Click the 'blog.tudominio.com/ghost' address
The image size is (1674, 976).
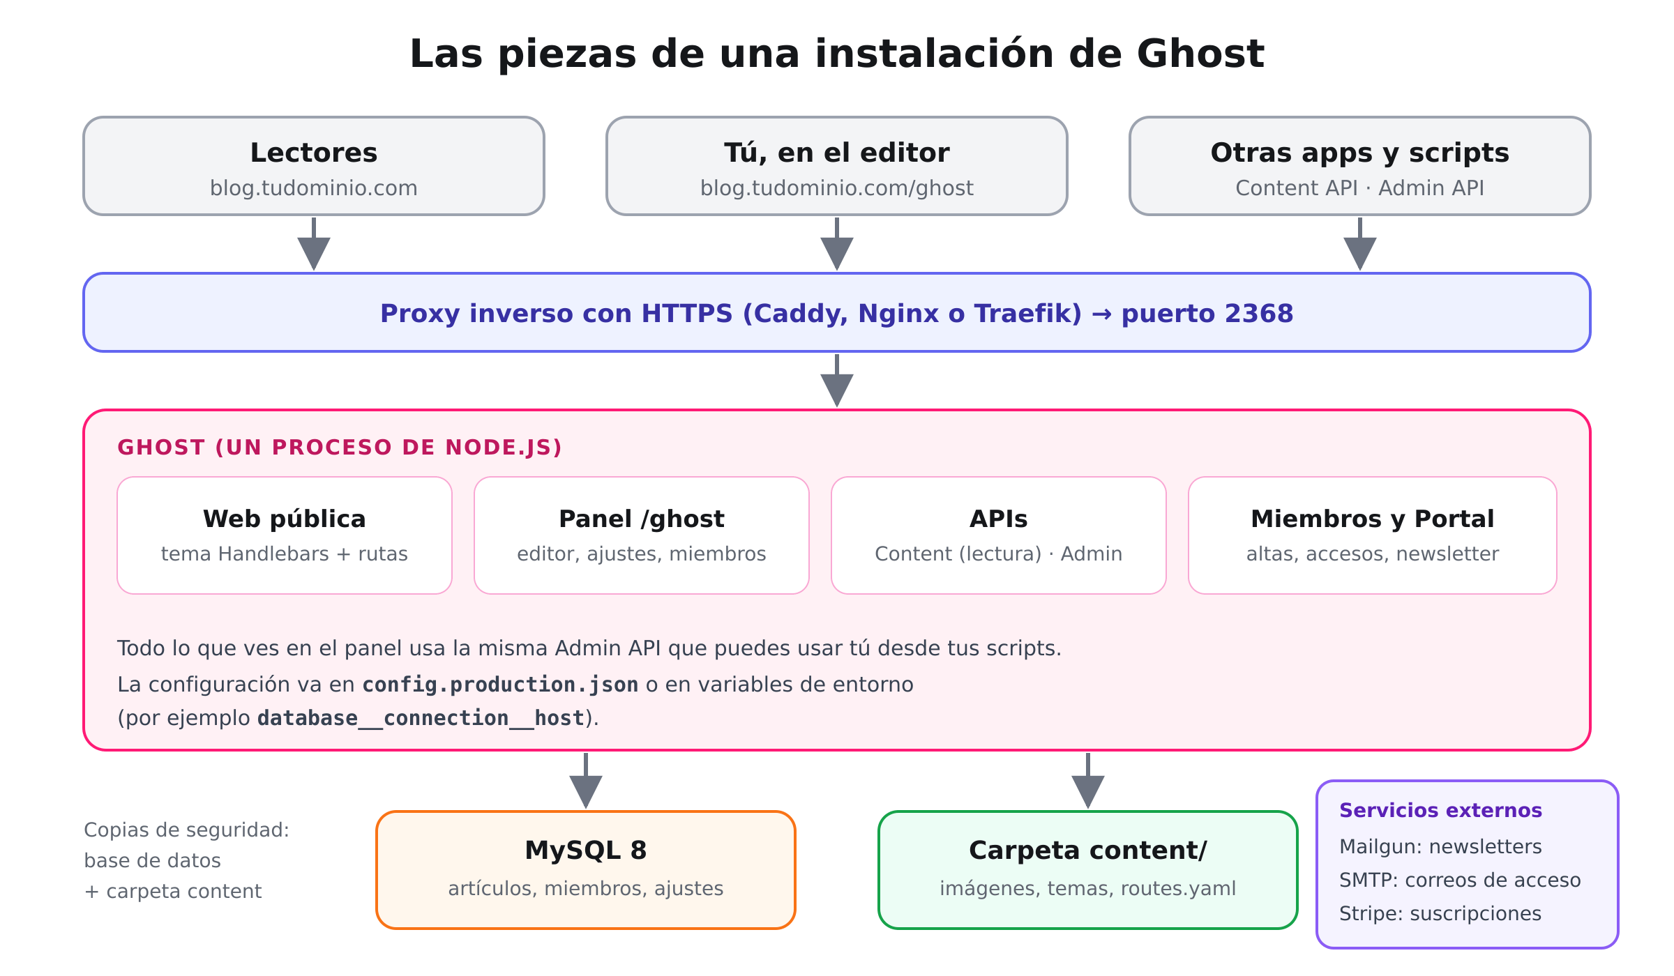point(837,188)
